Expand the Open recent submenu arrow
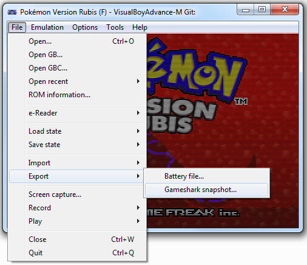The image size is (307, 265). 138,81
